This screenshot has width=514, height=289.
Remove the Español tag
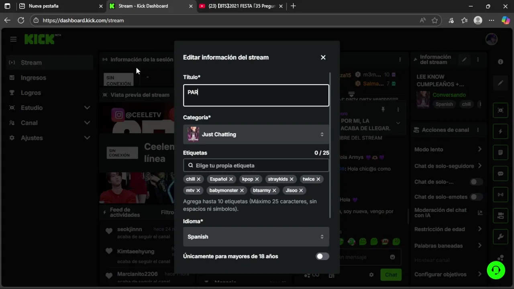click(231, 179)
